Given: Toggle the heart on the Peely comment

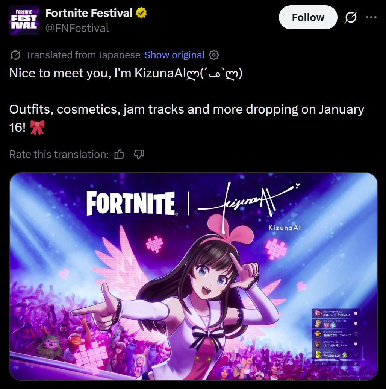Looking at the screenshot, I should tap(356, 354).
